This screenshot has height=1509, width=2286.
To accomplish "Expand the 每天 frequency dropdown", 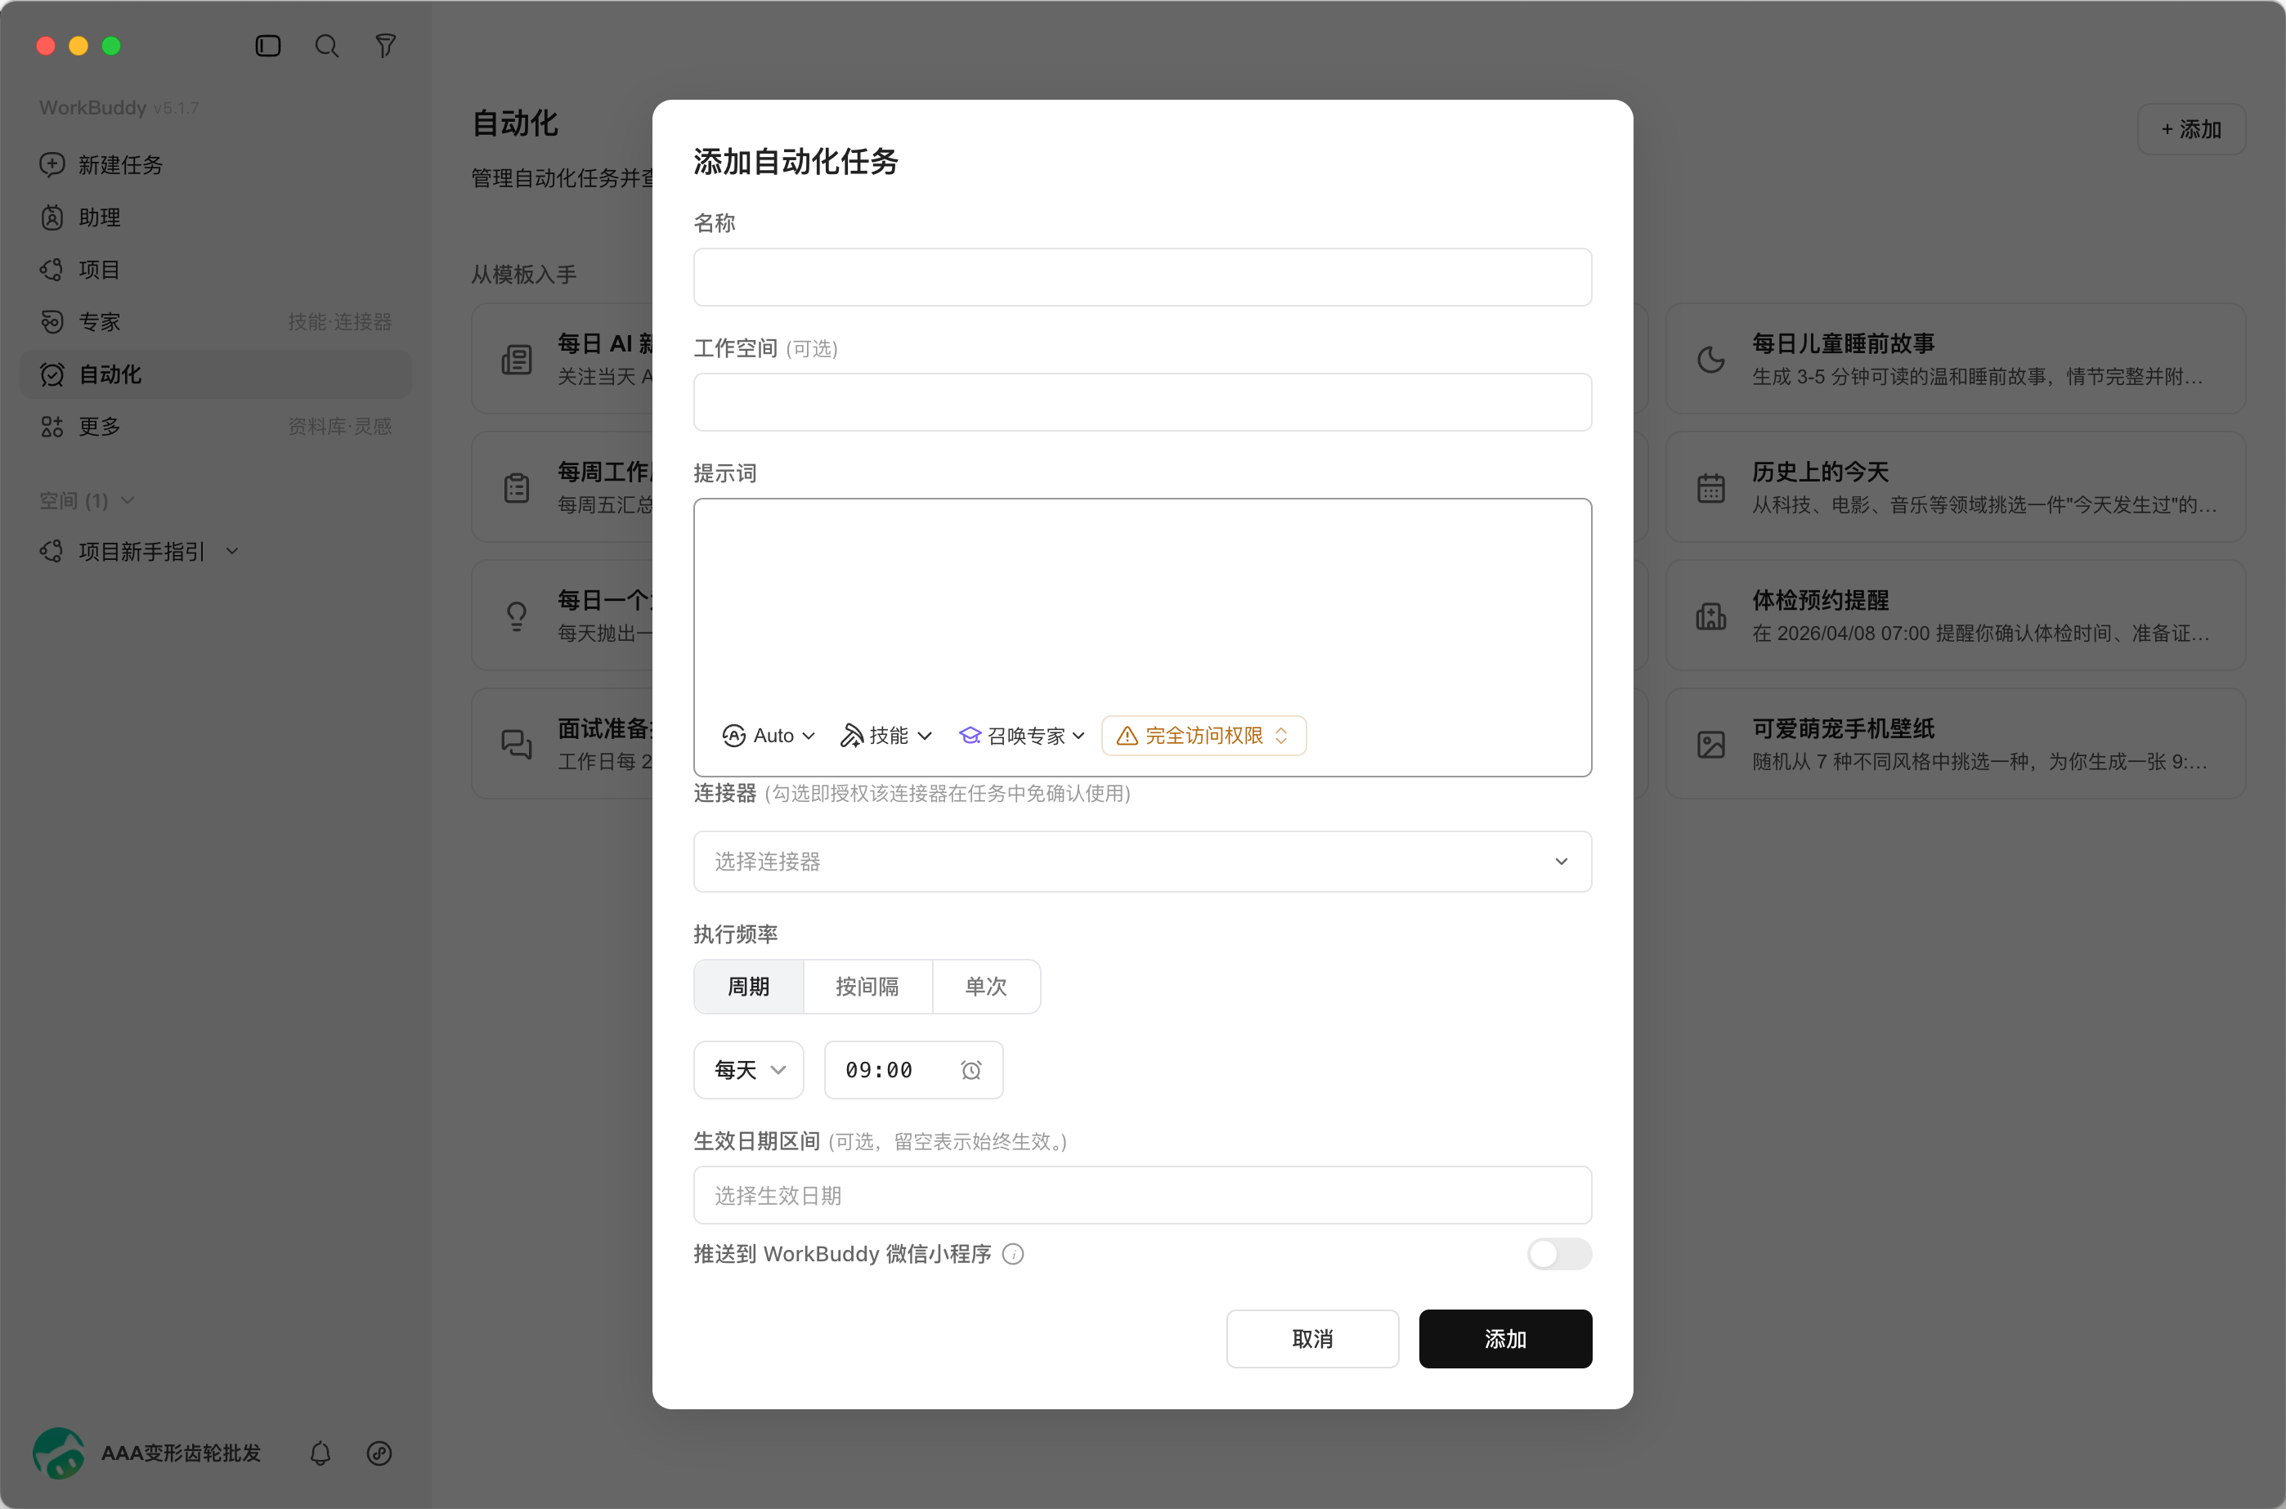I will tap(749, 1070).
